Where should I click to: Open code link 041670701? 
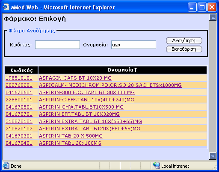(x=19, y=114)
